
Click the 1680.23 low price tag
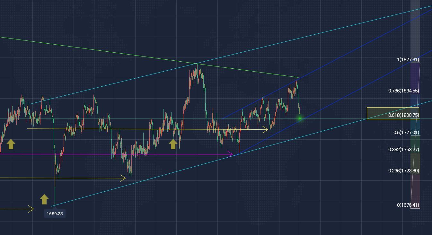[x=55, y=213]
